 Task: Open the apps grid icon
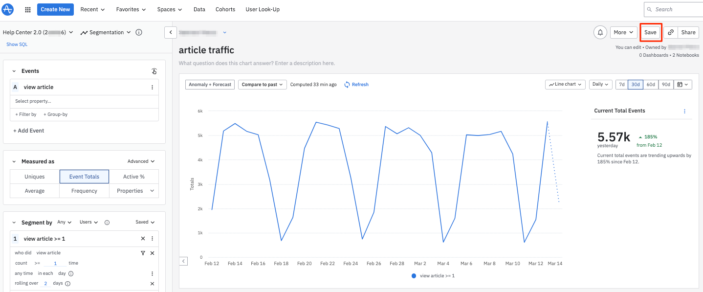point(28,9)
